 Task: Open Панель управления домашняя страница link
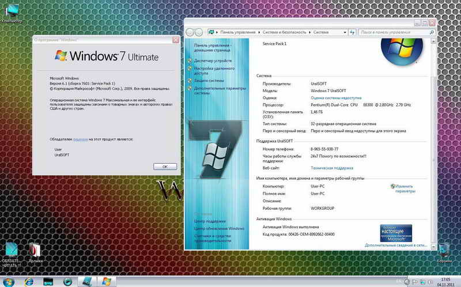tap(212, 48)
